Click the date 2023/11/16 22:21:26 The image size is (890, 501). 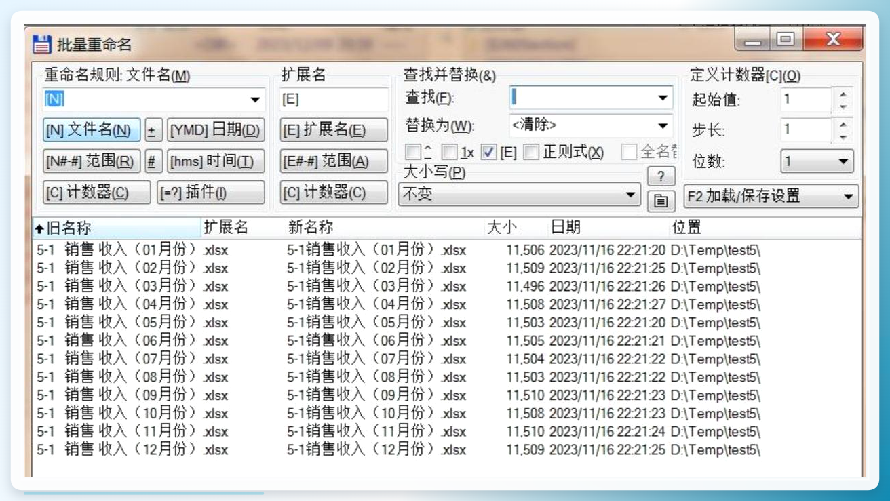tap(607, 287)
